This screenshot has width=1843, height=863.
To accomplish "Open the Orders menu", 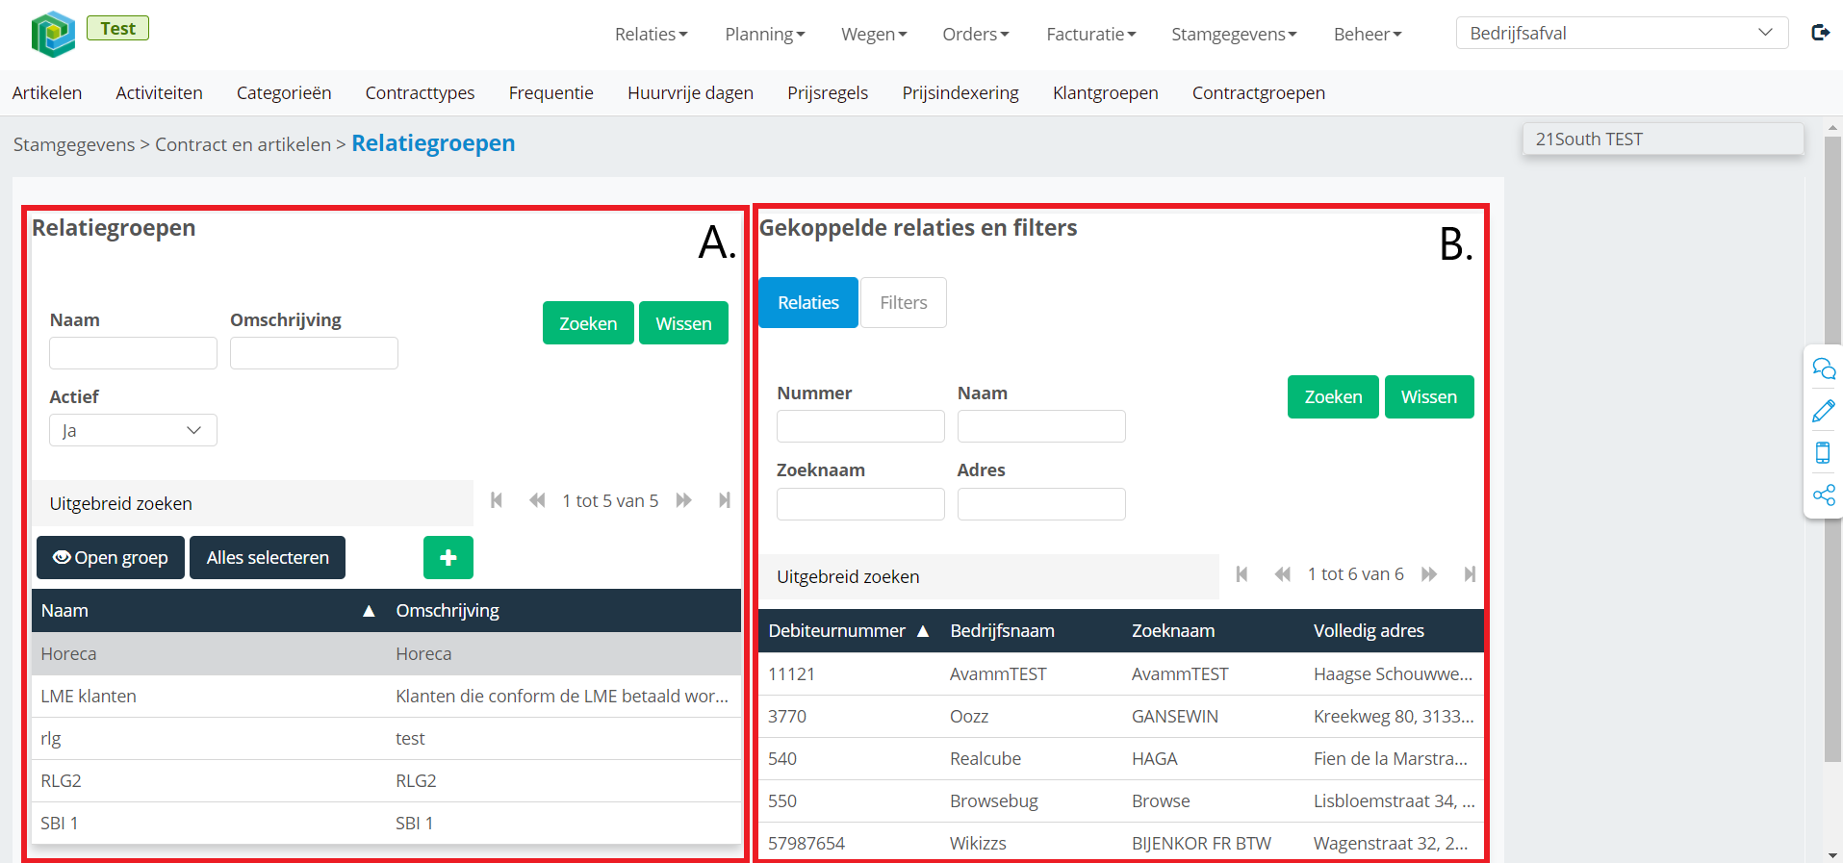I will 976,35.
